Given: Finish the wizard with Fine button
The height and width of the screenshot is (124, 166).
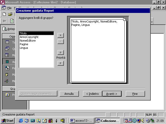Looking at the screenshot, I should tap(135, 94).
